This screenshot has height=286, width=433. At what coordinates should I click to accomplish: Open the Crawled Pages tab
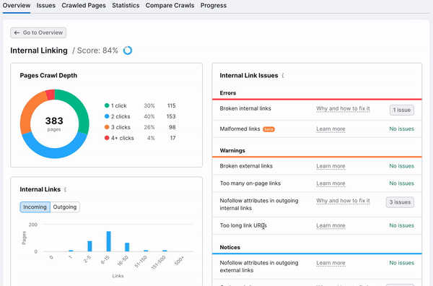pos(84,6)
